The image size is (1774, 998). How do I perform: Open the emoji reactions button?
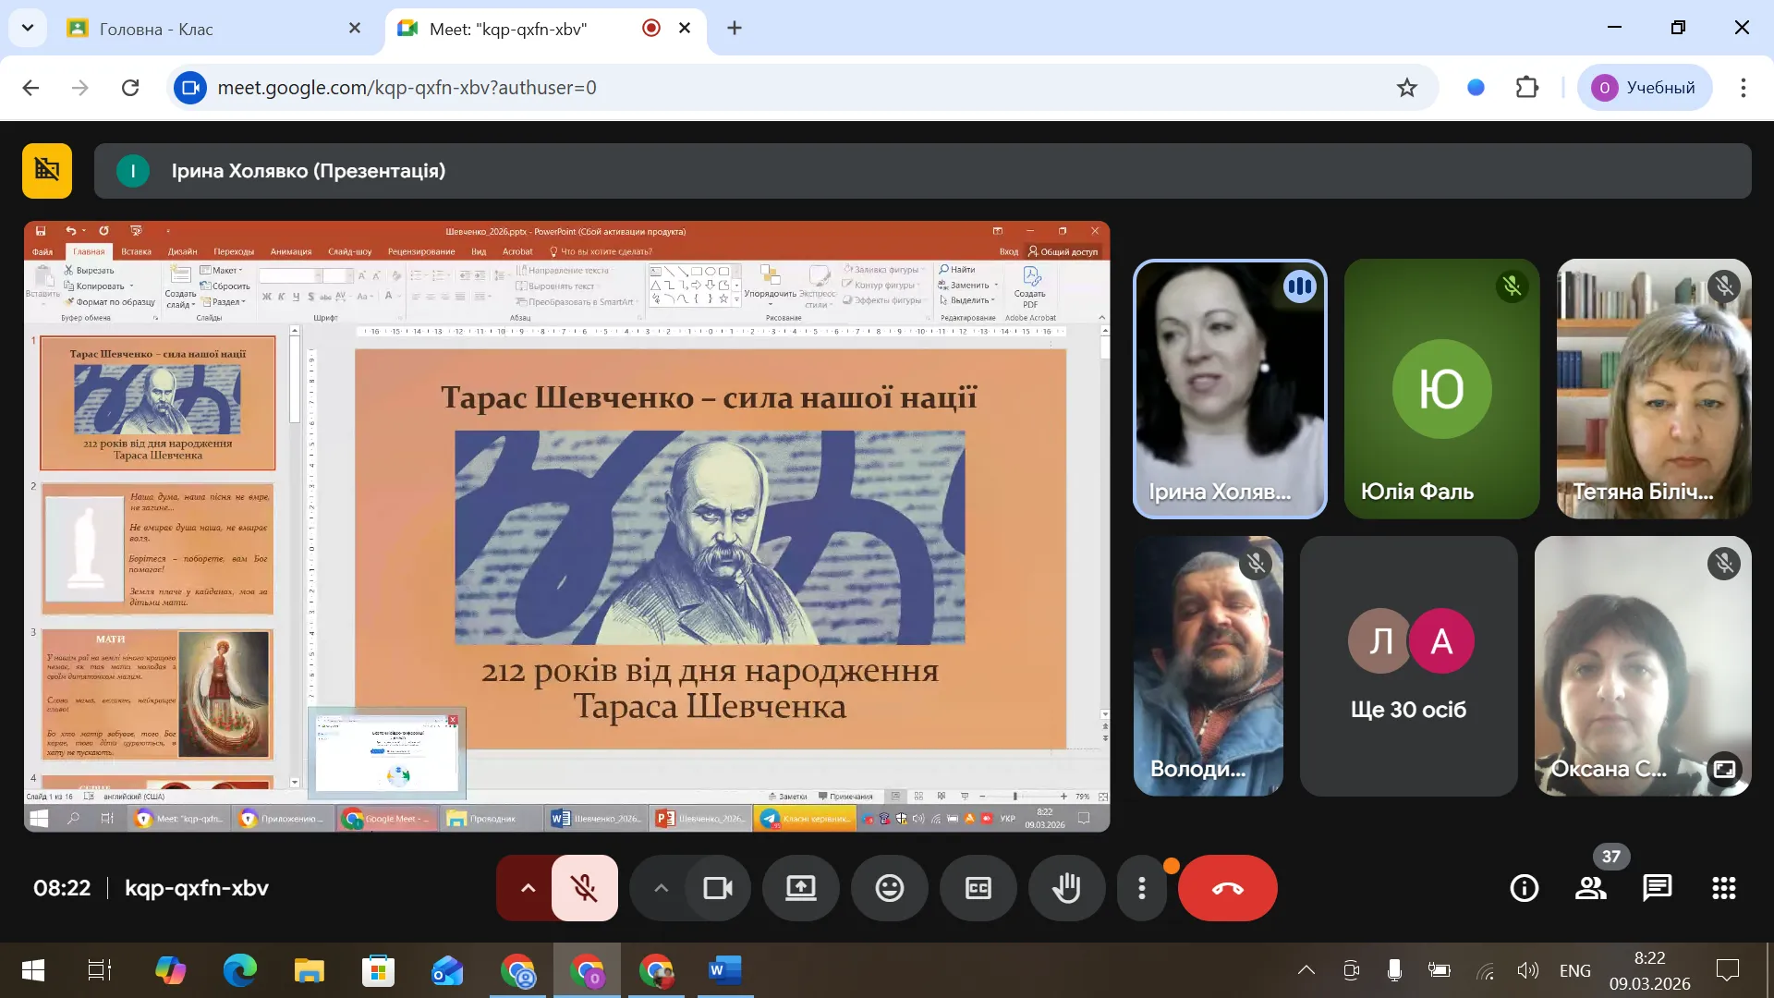pos(889,888)
